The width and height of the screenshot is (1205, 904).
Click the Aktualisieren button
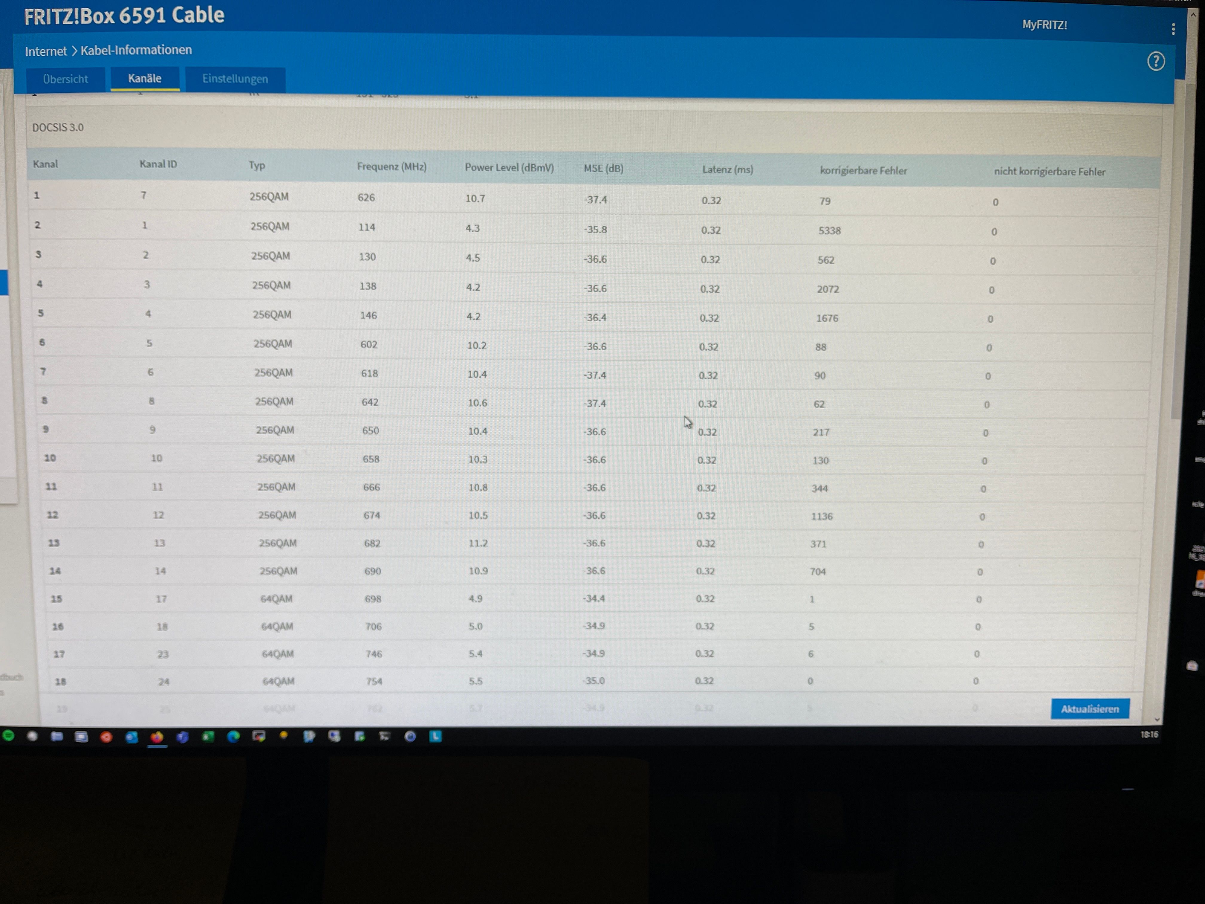pos(1090,709)
